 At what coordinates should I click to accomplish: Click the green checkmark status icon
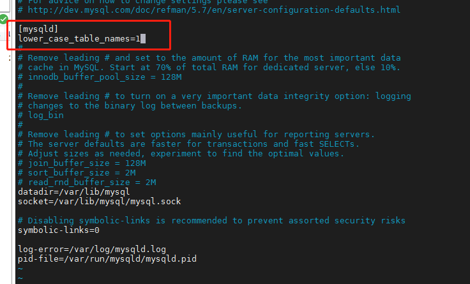pyautogui.click(x=4, y=20)
